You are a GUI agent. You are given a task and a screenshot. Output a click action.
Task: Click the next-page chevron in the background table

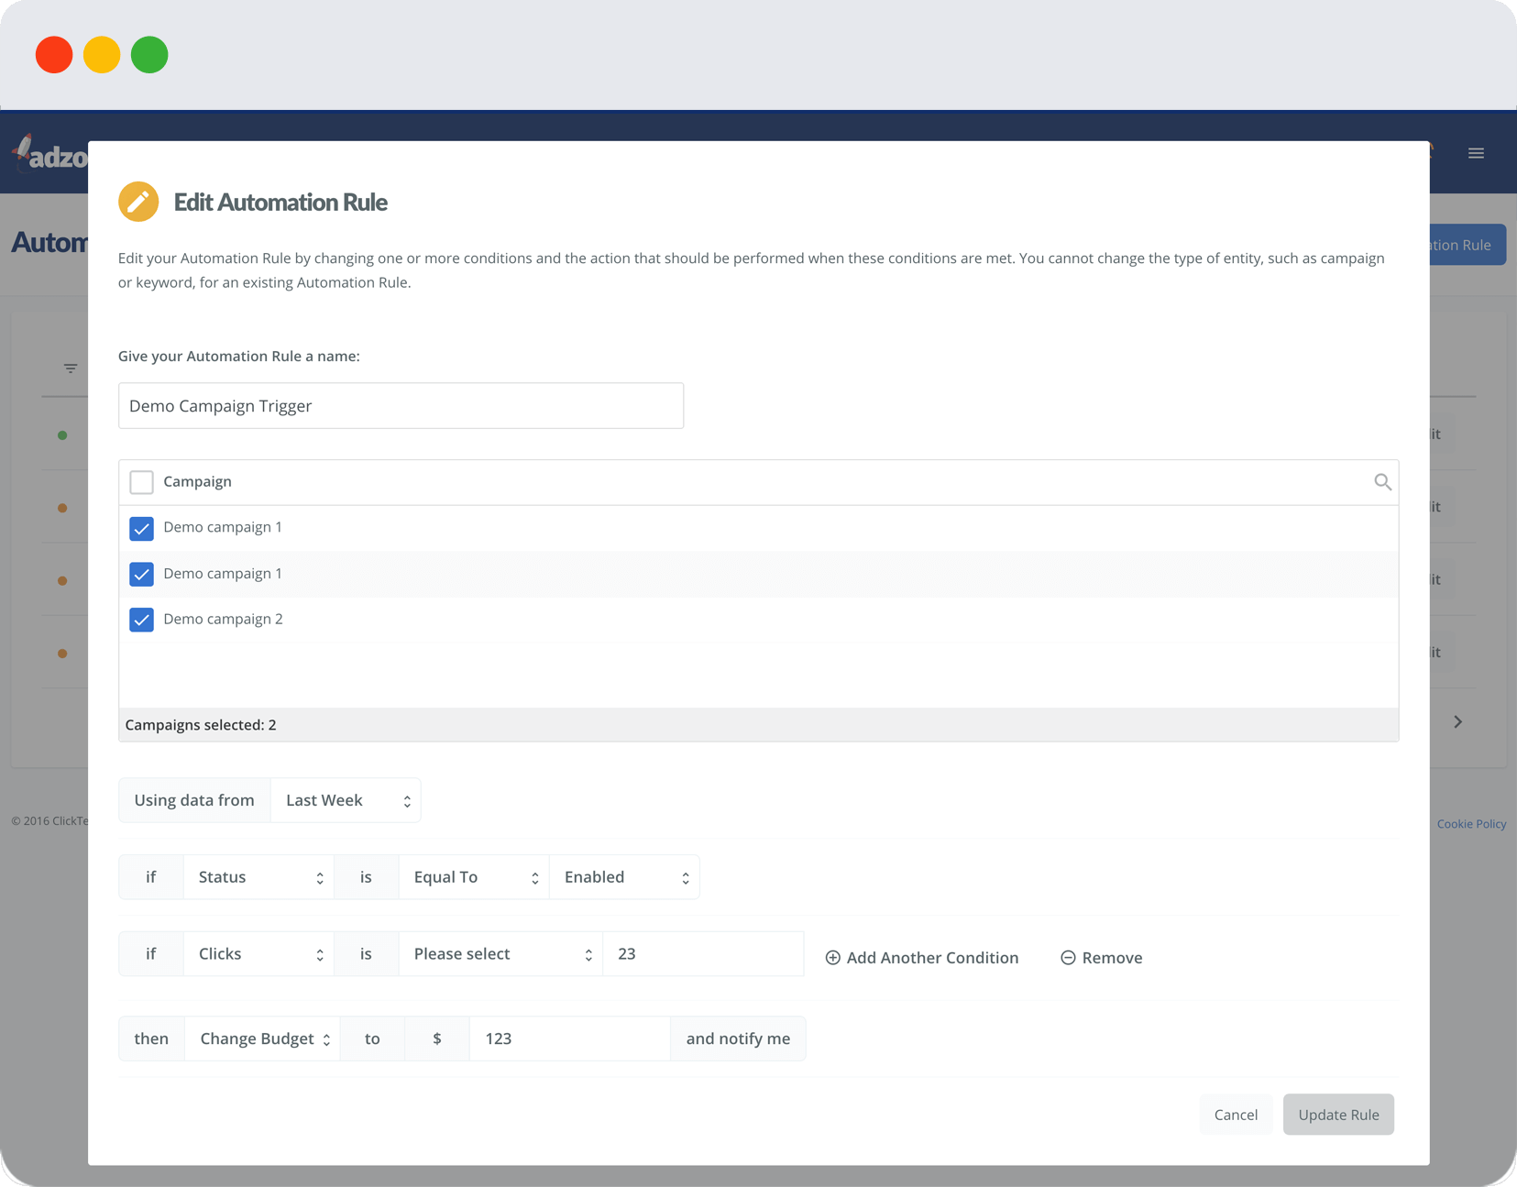pyautogui.click(x=1457, y=722)
